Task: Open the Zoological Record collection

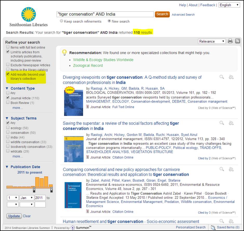Action: pos(88,65)
